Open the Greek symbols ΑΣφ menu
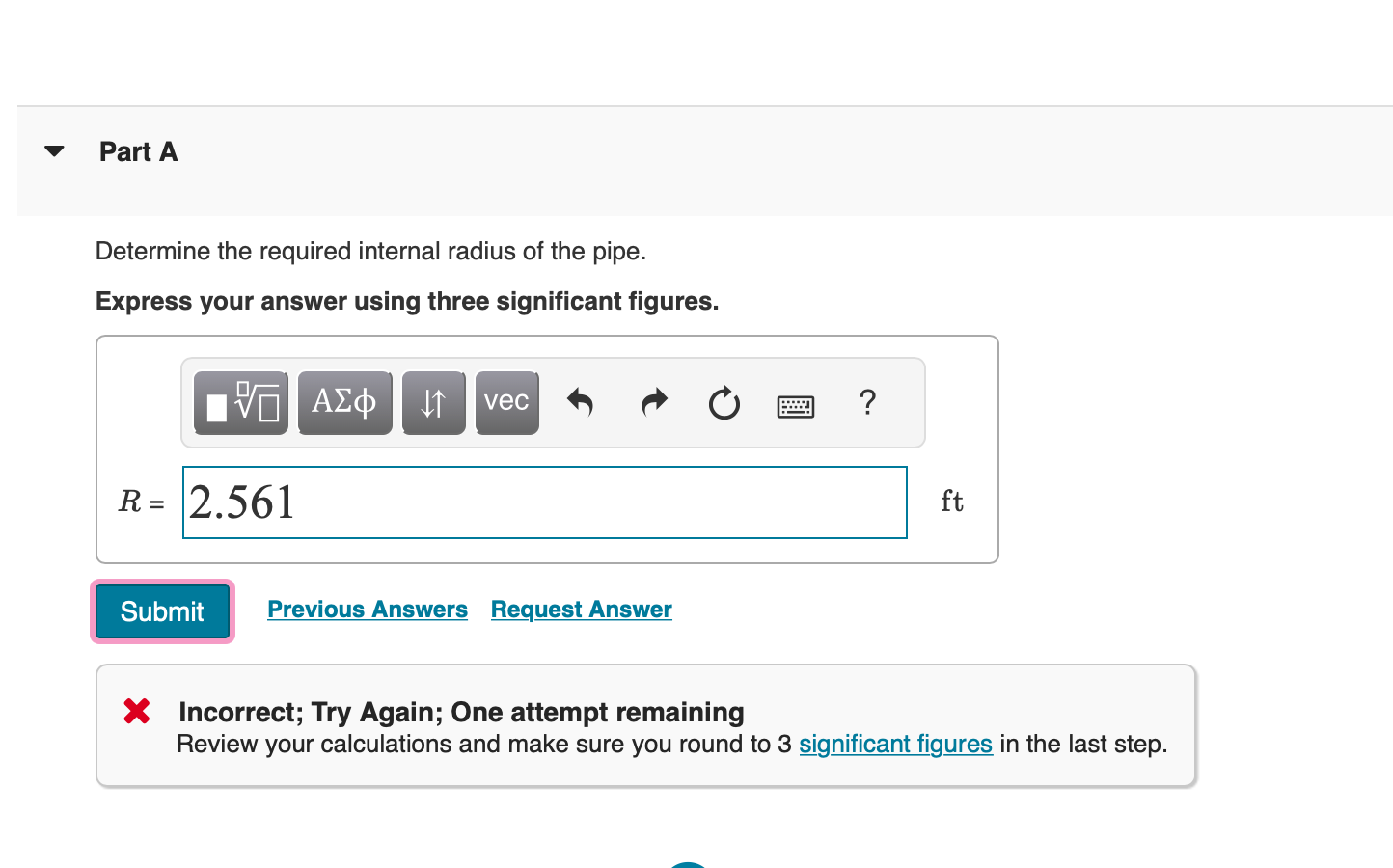The height and width of the screenshot is (868, 1393). click(344, 402)
